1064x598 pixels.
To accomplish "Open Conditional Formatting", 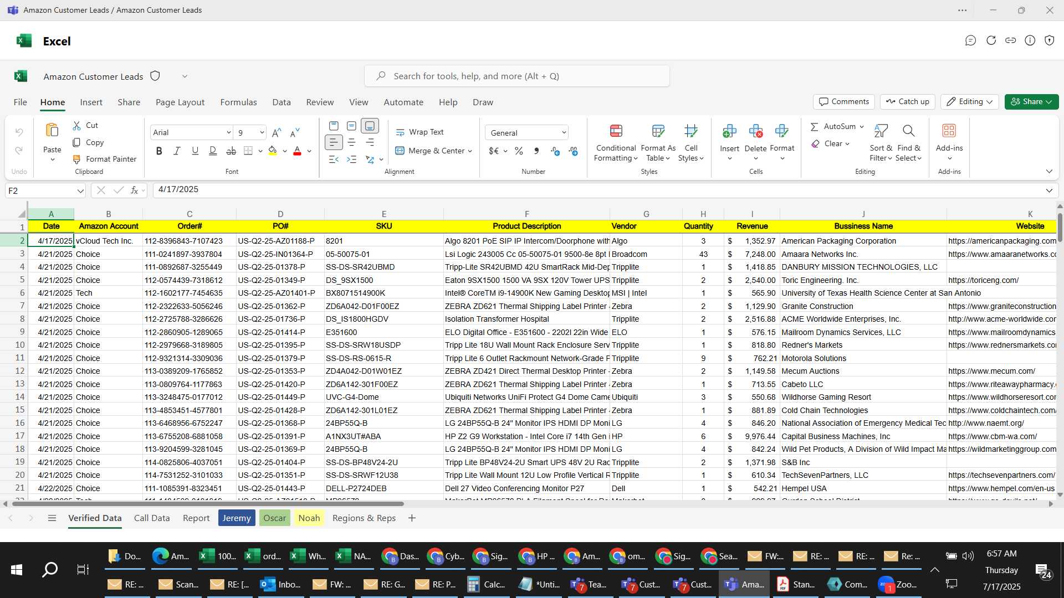I will (616, 143).
